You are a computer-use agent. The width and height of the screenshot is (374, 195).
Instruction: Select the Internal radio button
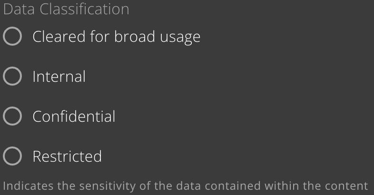(x=12, y=76)
